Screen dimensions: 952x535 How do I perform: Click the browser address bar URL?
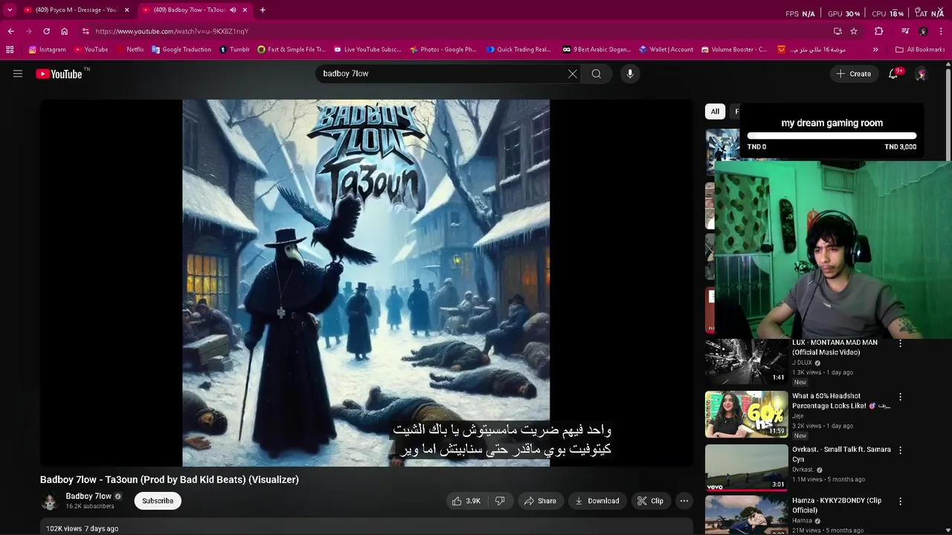(172, 31)
